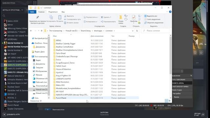Select Punch Planet folder in file list
210x118 pixels.
tap(60, 98)
